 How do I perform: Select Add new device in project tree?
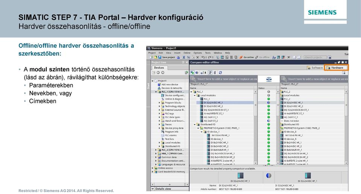coord(170,84)
